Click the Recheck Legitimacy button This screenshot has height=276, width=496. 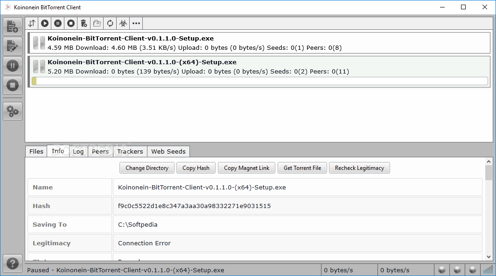[359, 168]
